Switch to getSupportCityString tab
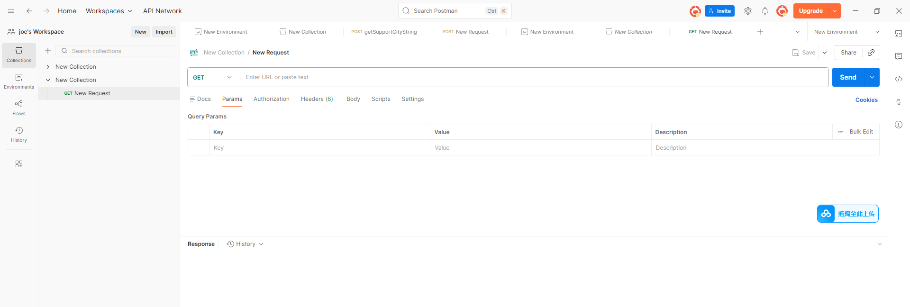The height and width of the screenshot is (307, 910). [384, 32]
